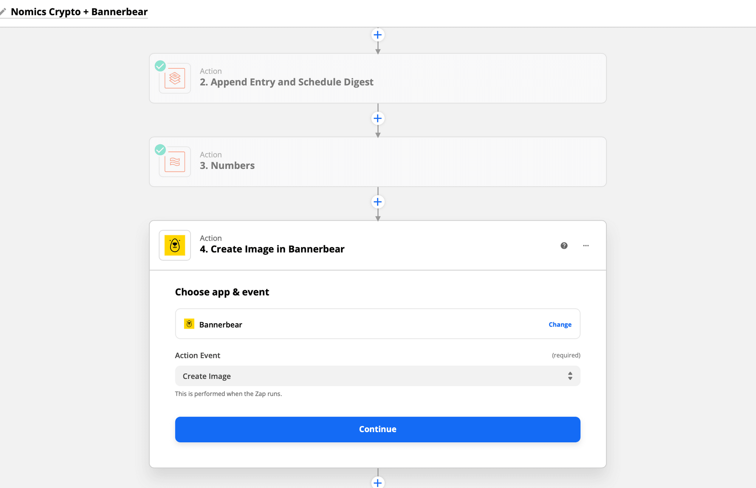
Task: Expand step 3 Numbers action
Action: tap(378, 162)
